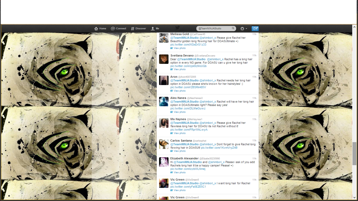The height and width of the screenshot is (201, 358).
Task: Open the Discover tab
Action: 138,29
